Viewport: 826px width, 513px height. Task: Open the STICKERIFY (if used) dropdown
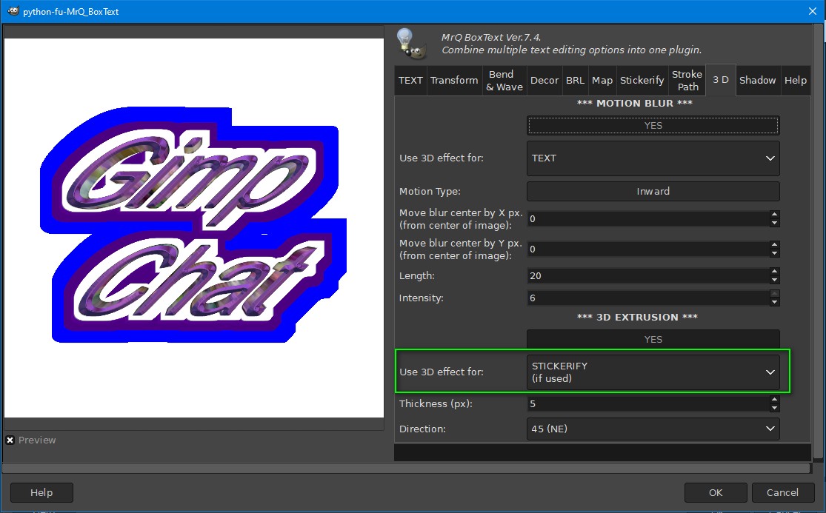(653, 372)
